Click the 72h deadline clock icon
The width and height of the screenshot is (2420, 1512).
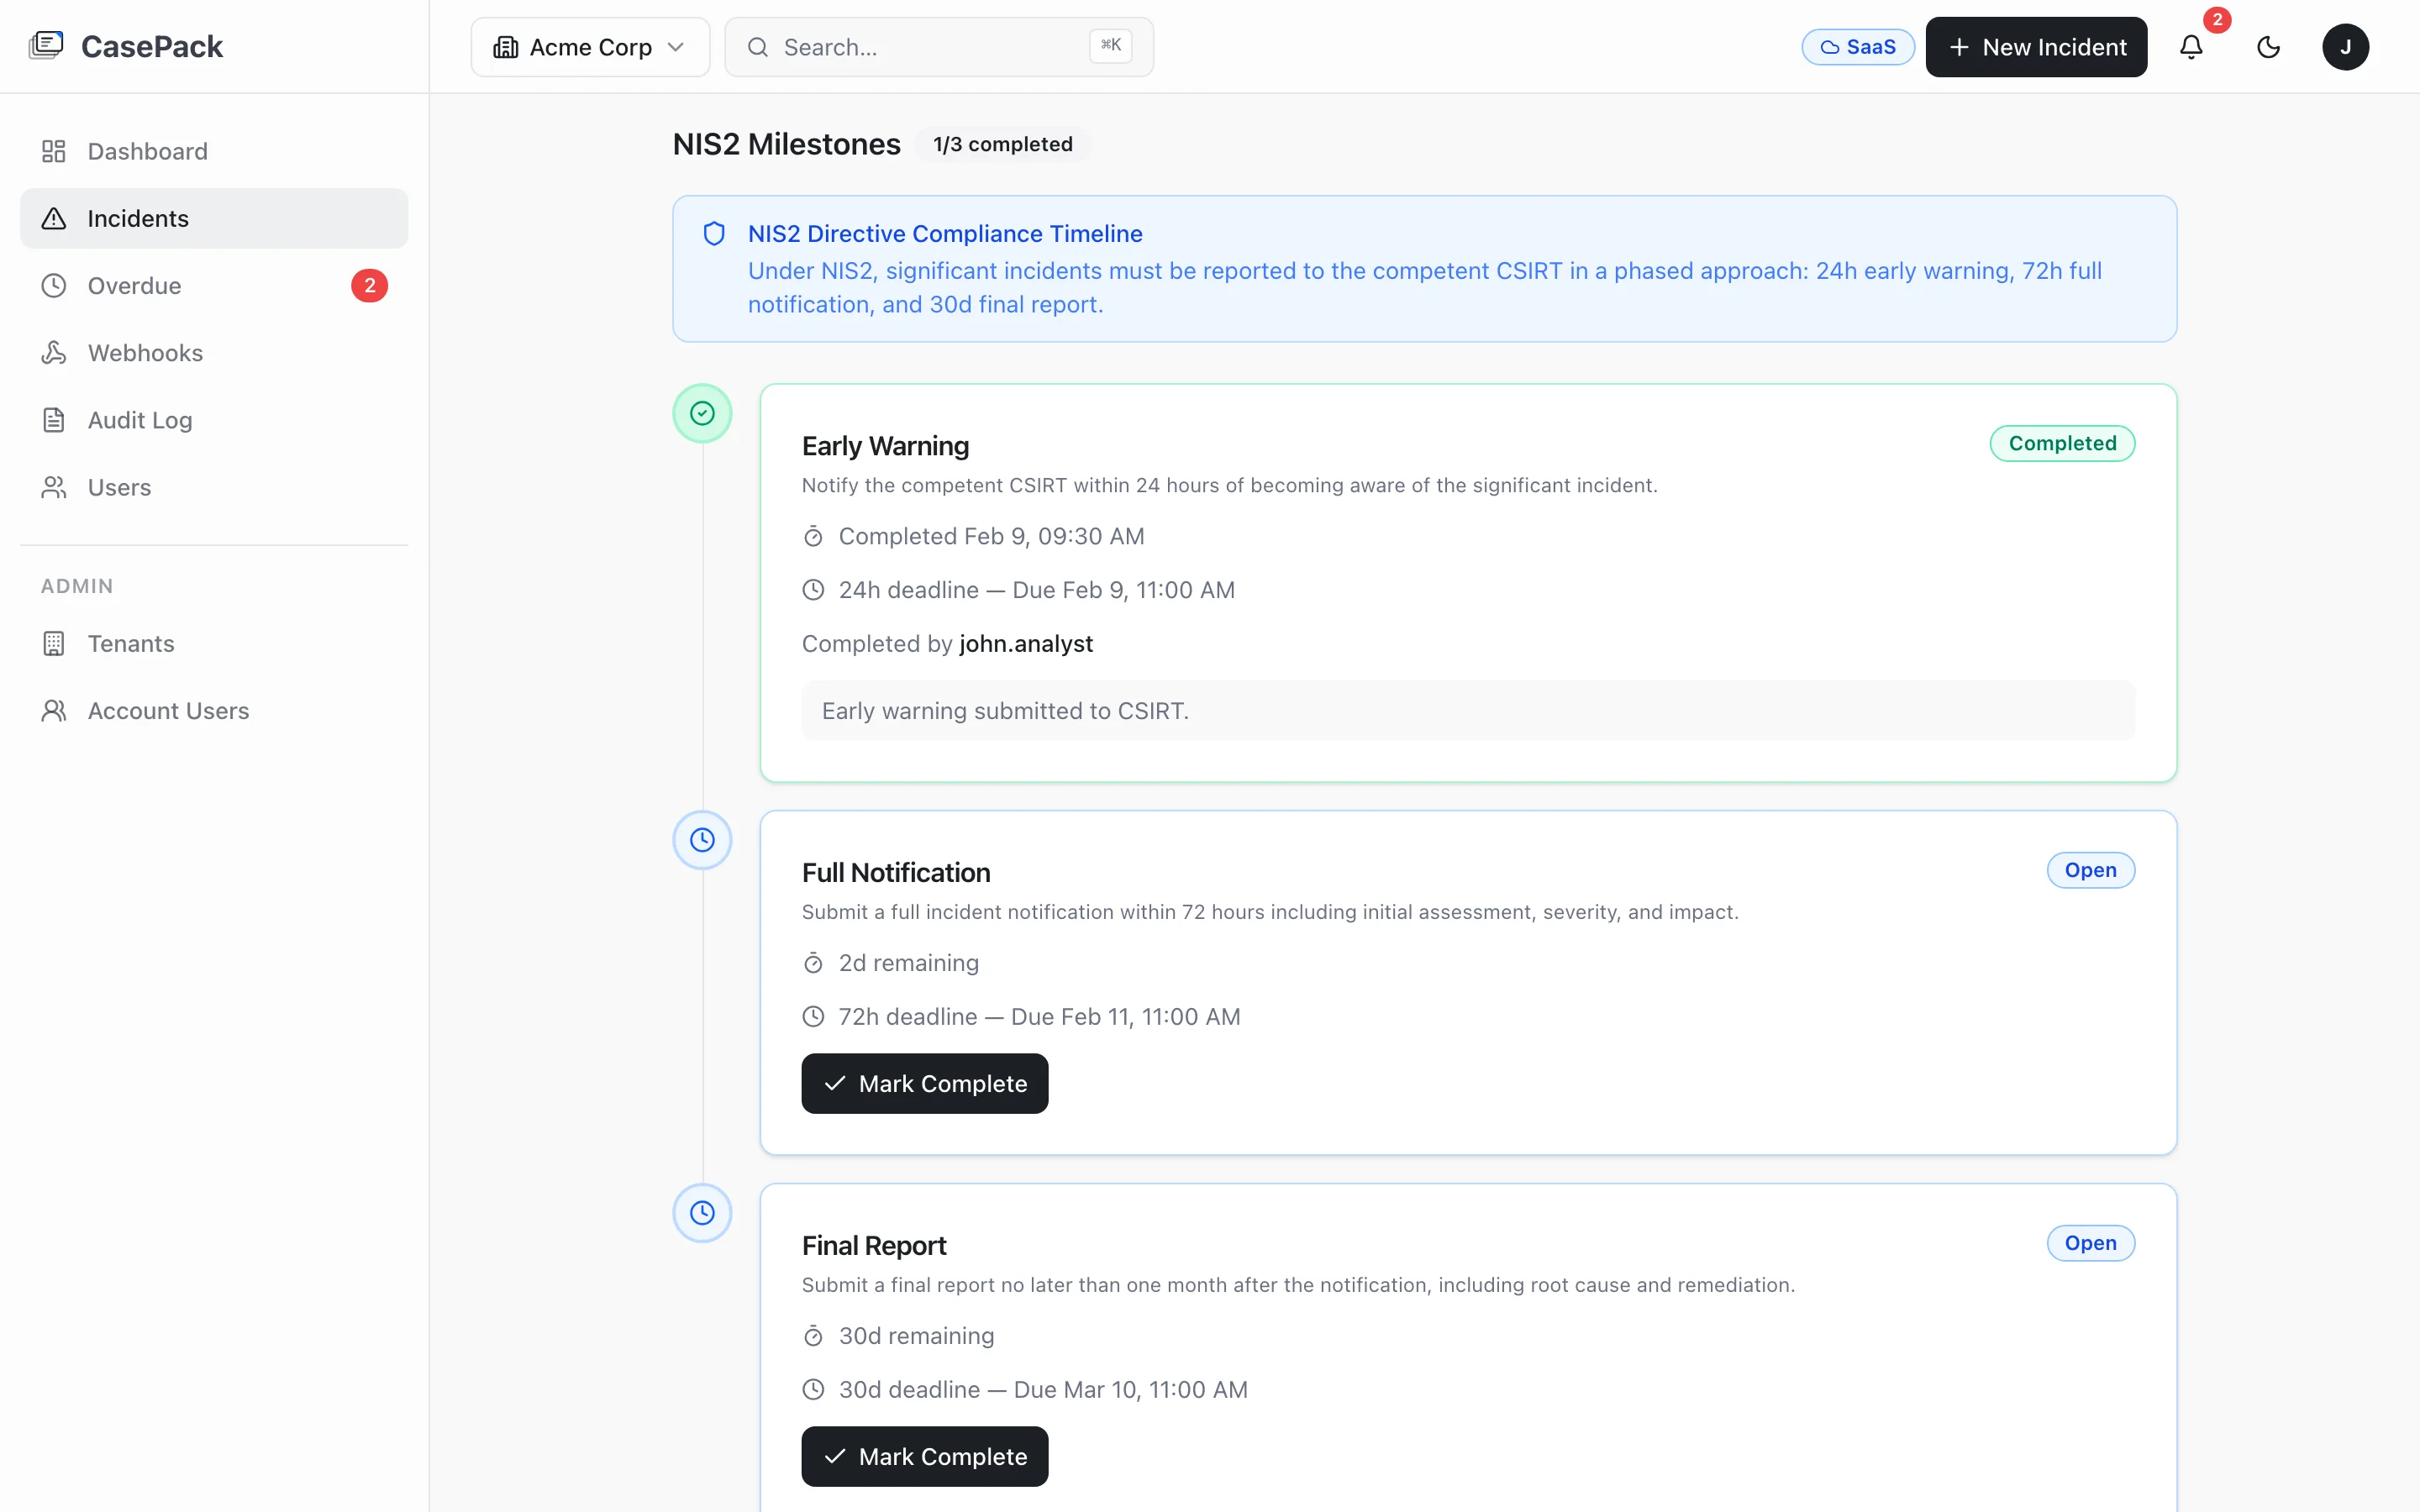click(x=813, y=1017)
